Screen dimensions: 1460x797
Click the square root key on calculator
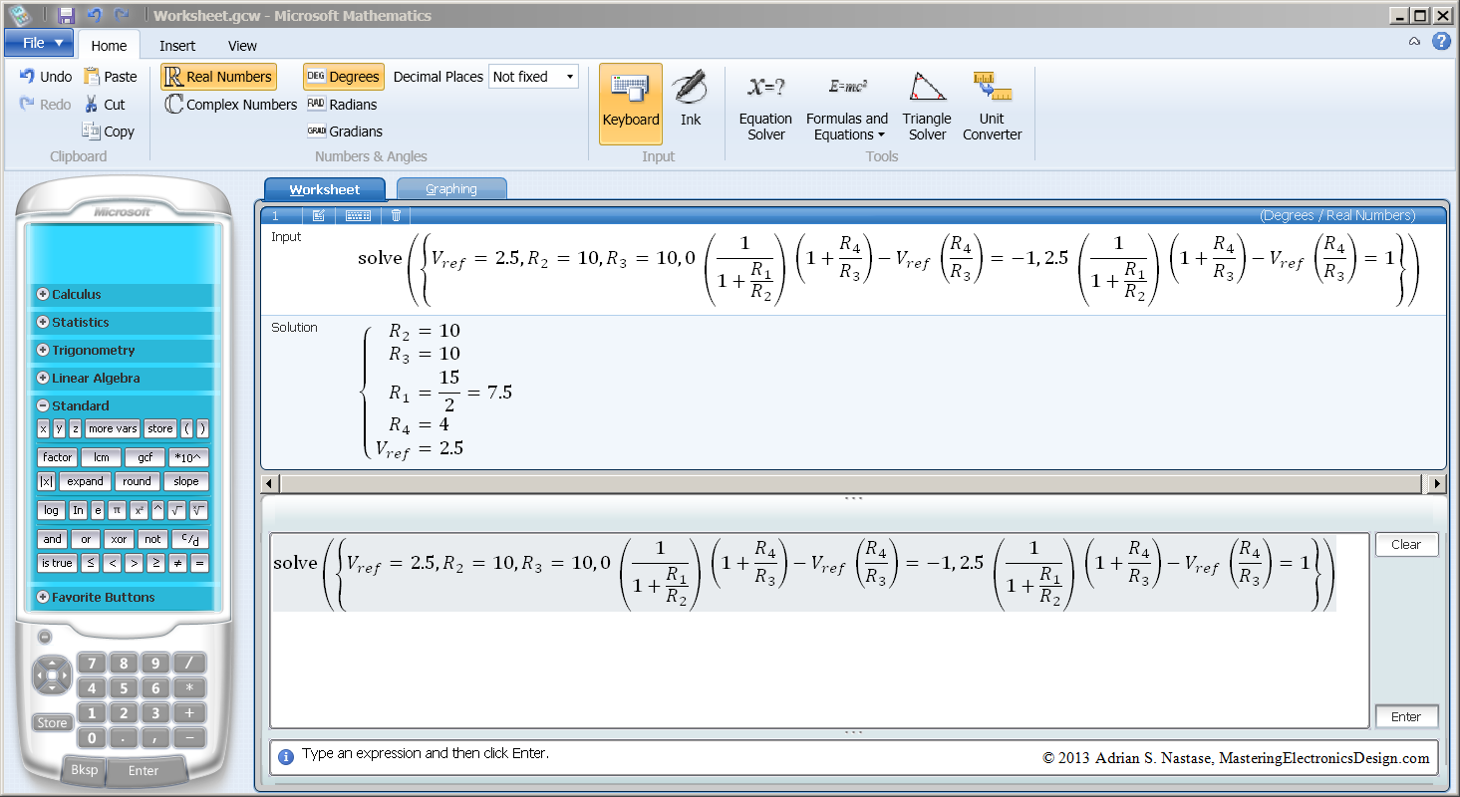tap(176, 510)
